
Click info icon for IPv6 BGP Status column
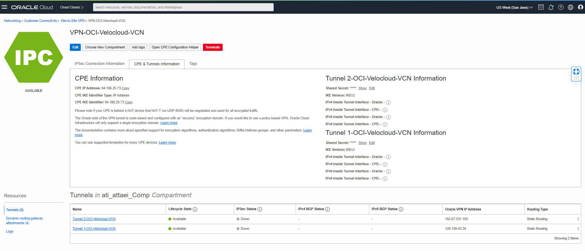pyautogui.click(x=401, y=209)
